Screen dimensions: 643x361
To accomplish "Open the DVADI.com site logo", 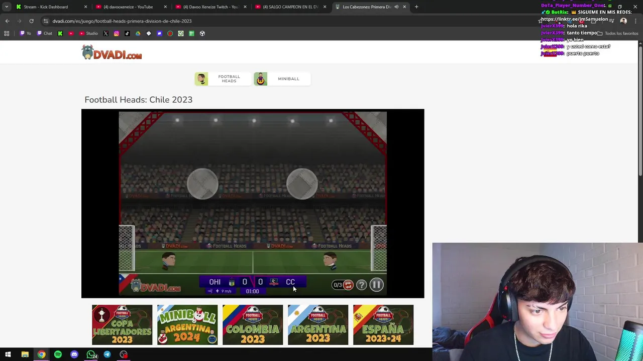I will [x=112, y=53].
